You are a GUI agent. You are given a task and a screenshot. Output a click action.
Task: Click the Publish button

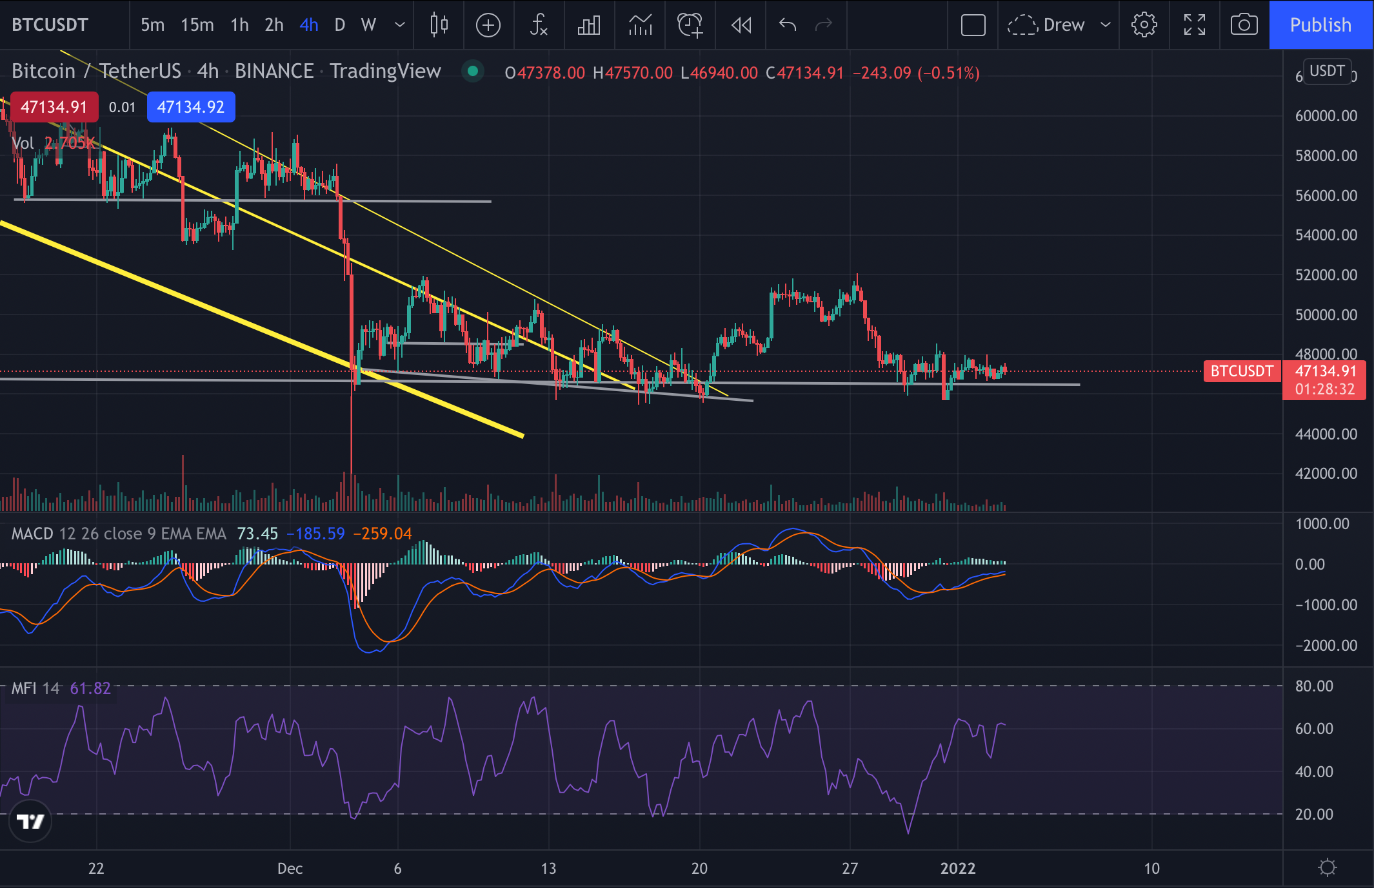point(1320,24)
